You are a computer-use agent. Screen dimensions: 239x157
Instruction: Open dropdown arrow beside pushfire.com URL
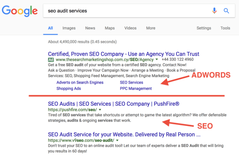click(x=100, y=110)
